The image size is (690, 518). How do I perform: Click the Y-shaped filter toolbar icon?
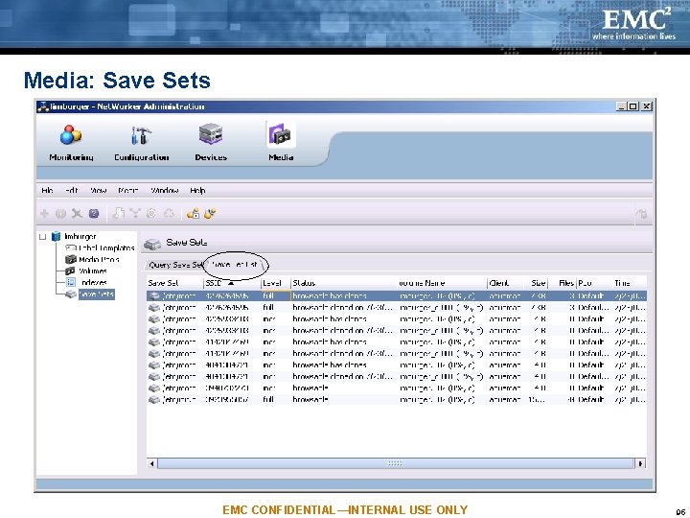click(135, 214)
